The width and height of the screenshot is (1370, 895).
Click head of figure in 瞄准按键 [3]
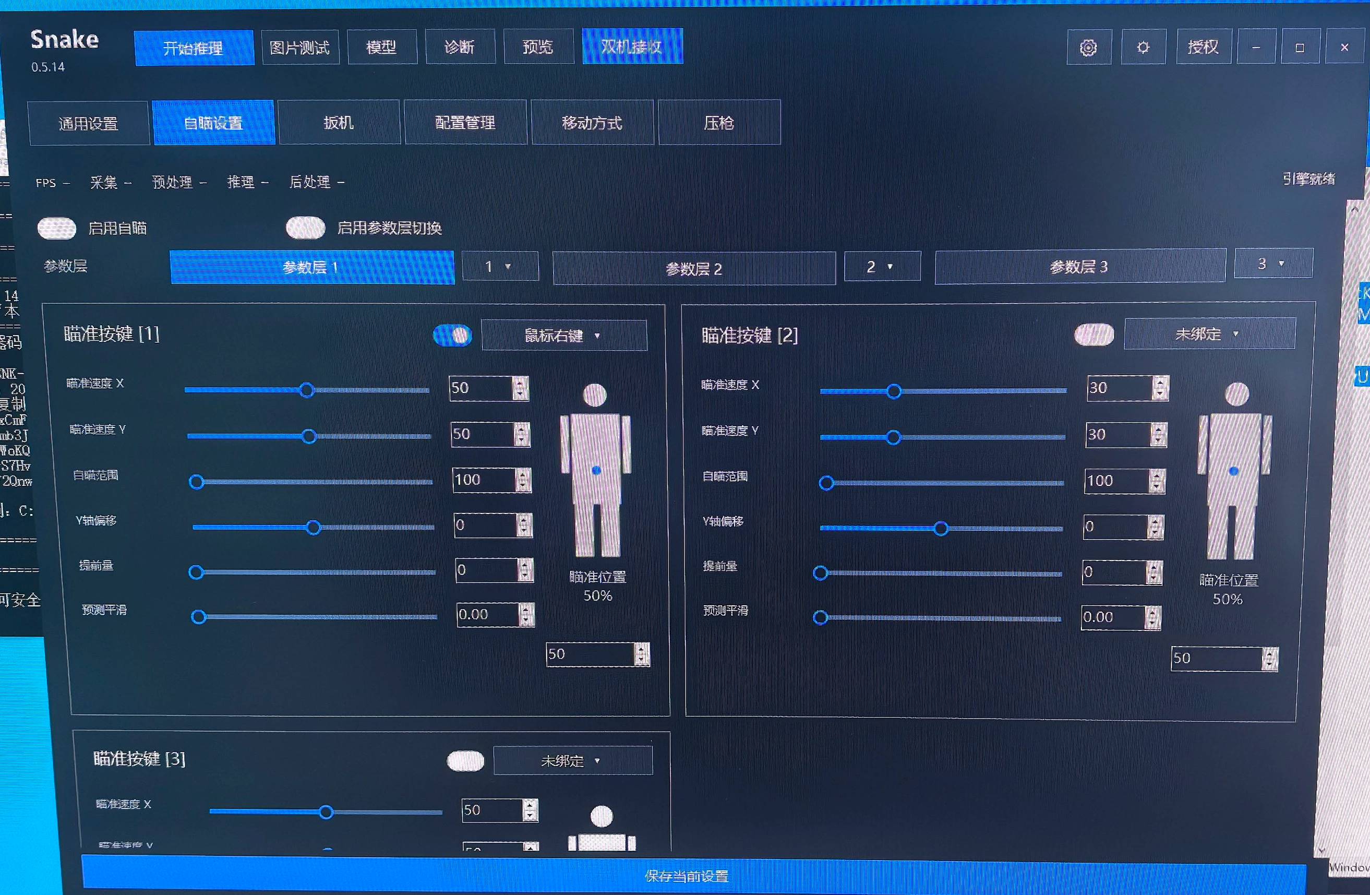pyautogui.click(x=602, y=816)
